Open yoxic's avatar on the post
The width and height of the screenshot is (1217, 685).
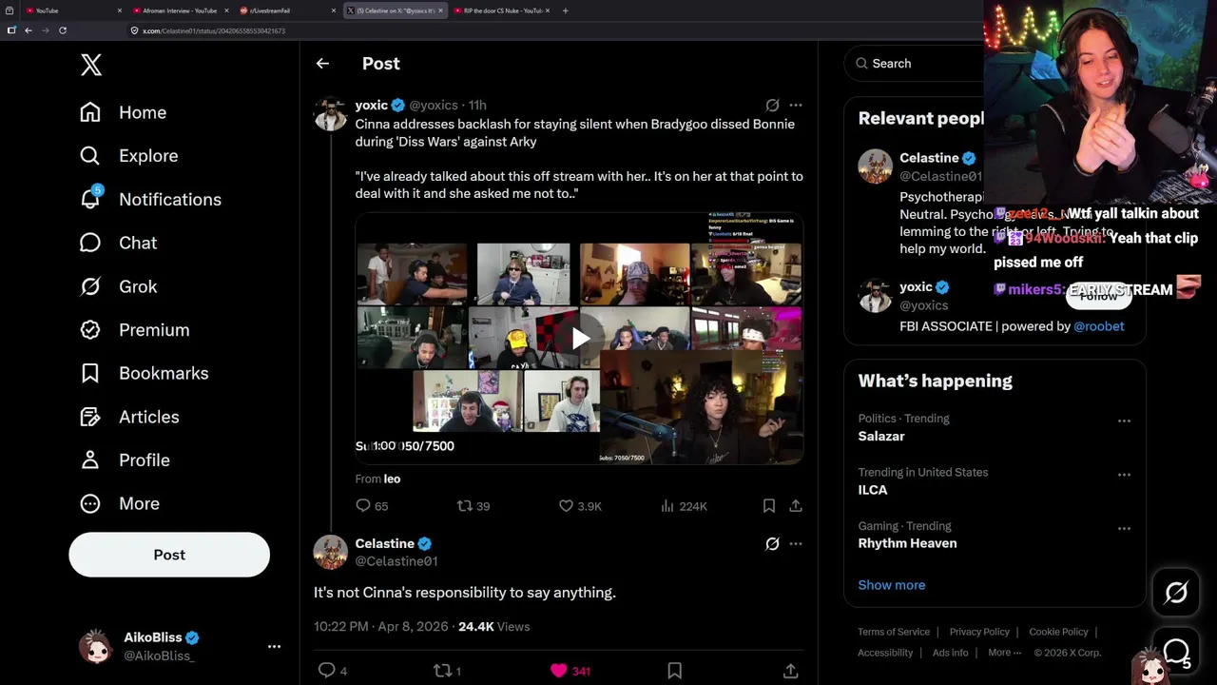click(x=331, y=113)
